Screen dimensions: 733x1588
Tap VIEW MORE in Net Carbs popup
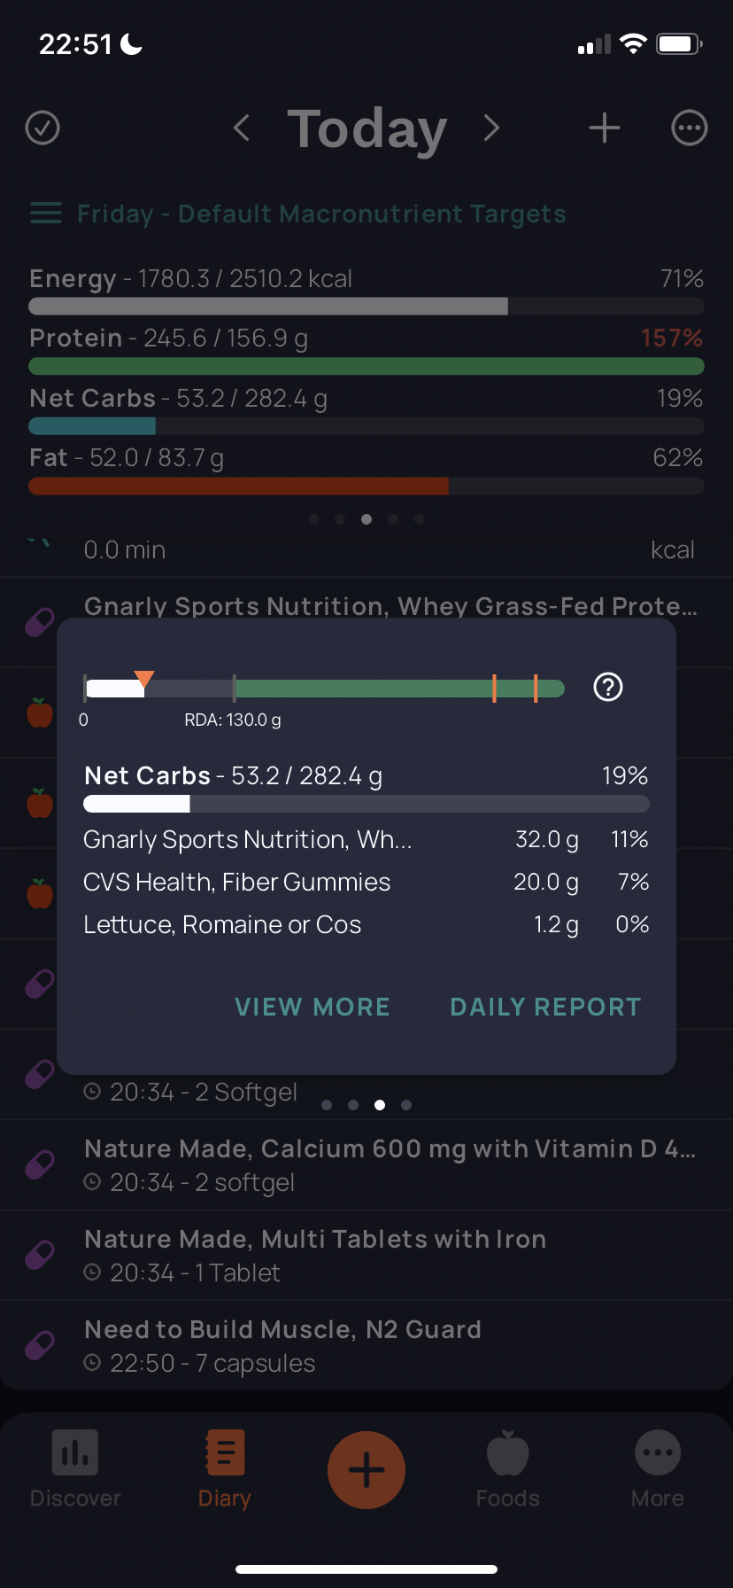click(x=312, y=1007)
